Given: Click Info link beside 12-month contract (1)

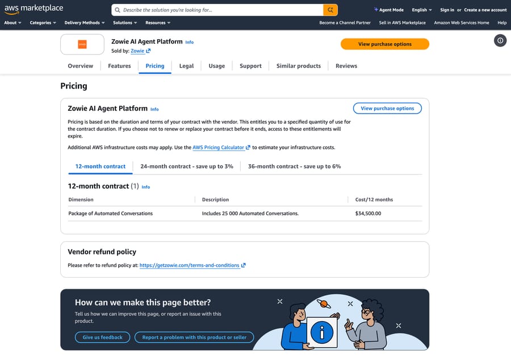Looking at the screenshot, I should tap(146, 187).
